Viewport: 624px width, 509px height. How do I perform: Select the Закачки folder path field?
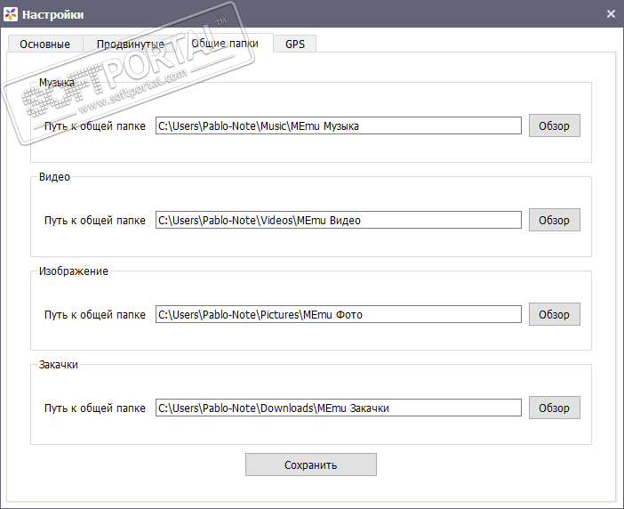pyautogui.click(x=338, y=408)
